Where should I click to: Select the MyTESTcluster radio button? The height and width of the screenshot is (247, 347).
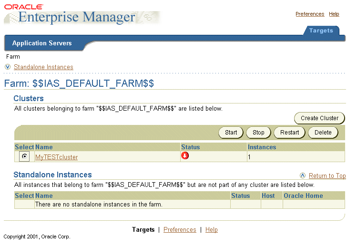tap(24, 156)
